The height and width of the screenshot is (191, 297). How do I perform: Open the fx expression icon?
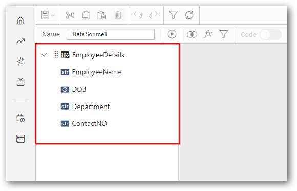click(x=208, y=34)
